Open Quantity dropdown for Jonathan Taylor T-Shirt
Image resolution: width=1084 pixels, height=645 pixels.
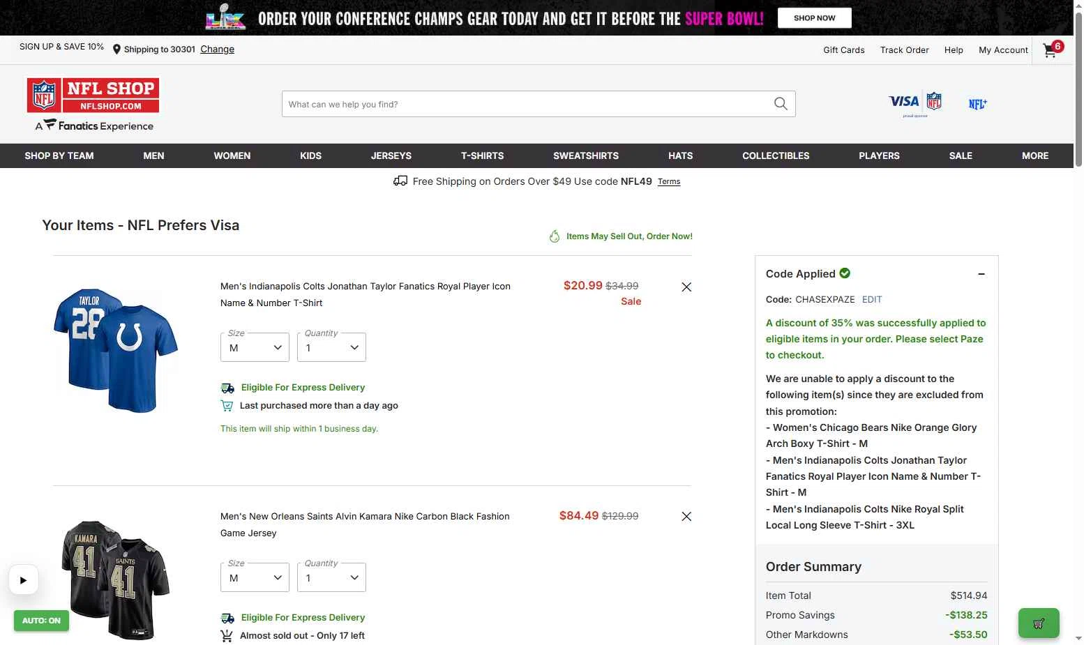[331, 347]
